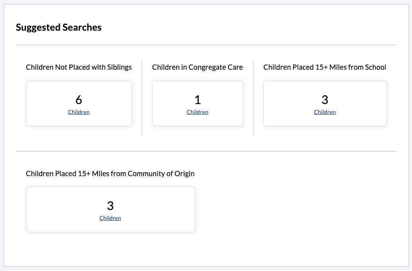Select the count 3 for Miles from School
Viewport: 412px width, 271px height.
pyautogui.click(x=325, y=100)
